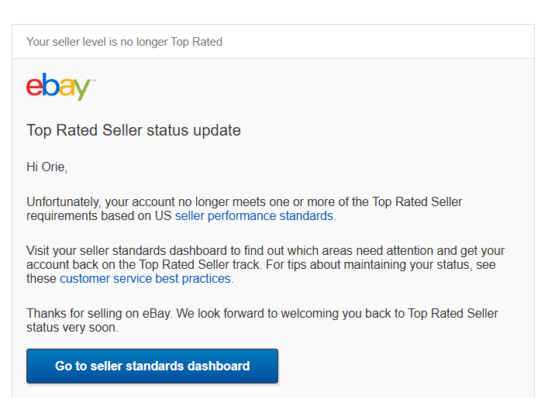The height and width of the screenshot is (406, 548).
Task: Click the words 'requirements based on US'
Action: (x=98, y=216)
